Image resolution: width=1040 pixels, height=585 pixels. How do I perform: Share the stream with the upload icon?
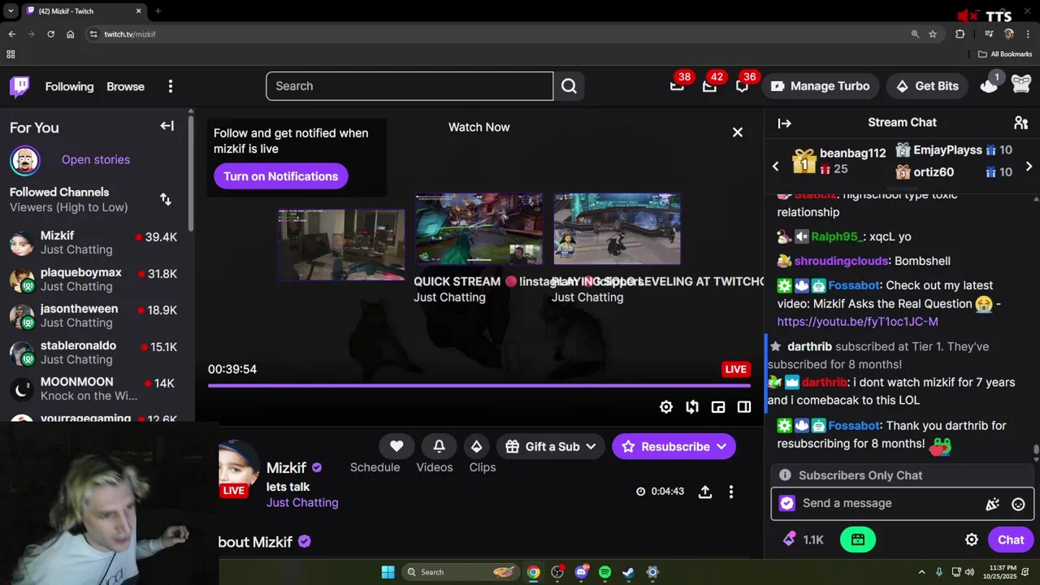(x=705, y=492)
